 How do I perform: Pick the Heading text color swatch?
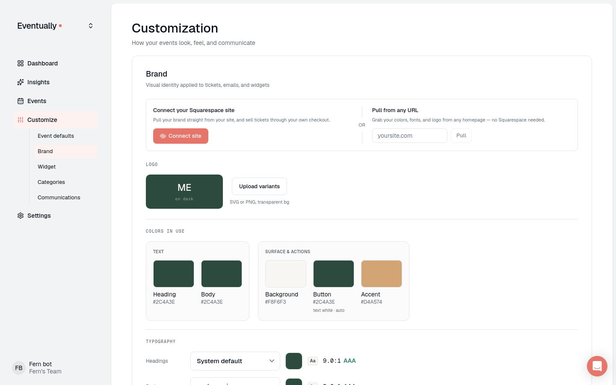(174, 274)
